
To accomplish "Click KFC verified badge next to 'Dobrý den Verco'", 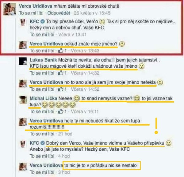I will [43, 143].
